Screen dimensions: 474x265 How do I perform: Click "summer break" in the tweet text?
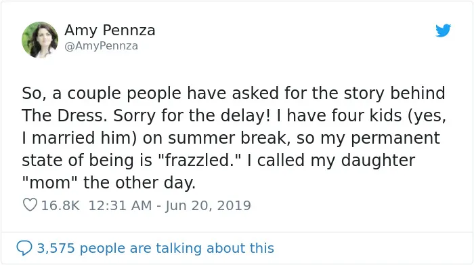click(x=227, y=138)
